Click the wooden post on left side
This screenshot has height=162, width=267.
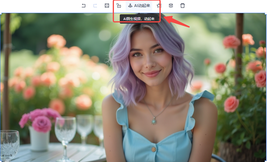tap(6, 73)
